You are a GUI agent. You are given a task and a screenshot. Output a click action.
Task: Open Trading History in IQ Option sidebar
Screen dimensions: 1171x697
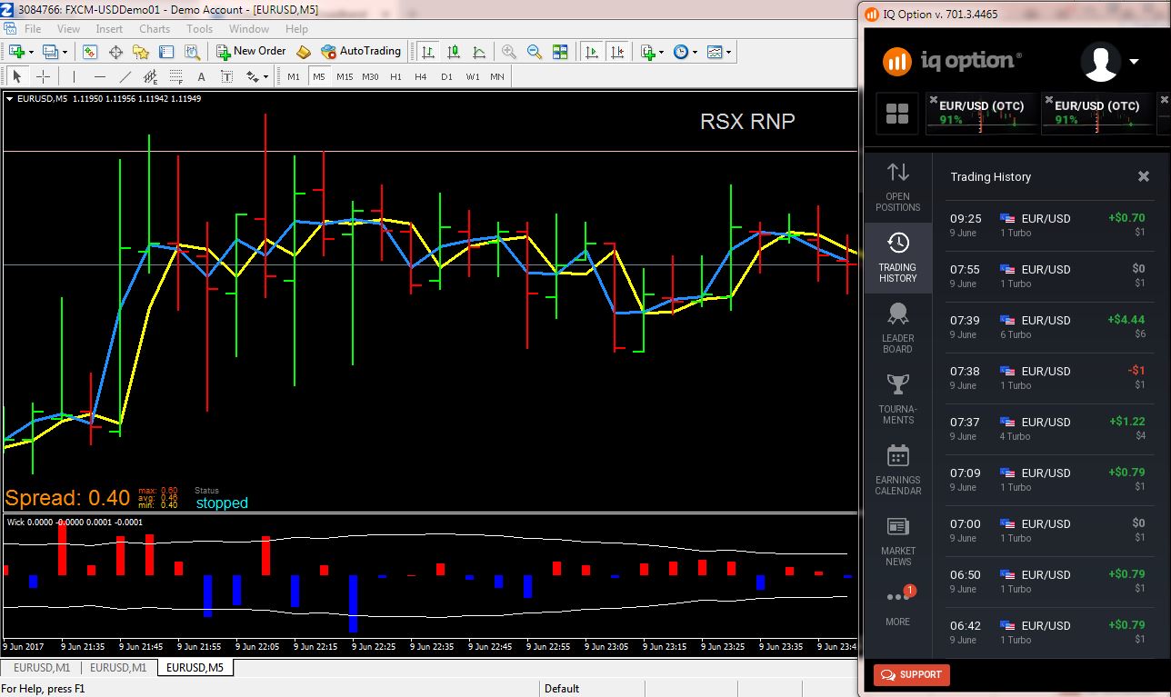pos(897,257)
